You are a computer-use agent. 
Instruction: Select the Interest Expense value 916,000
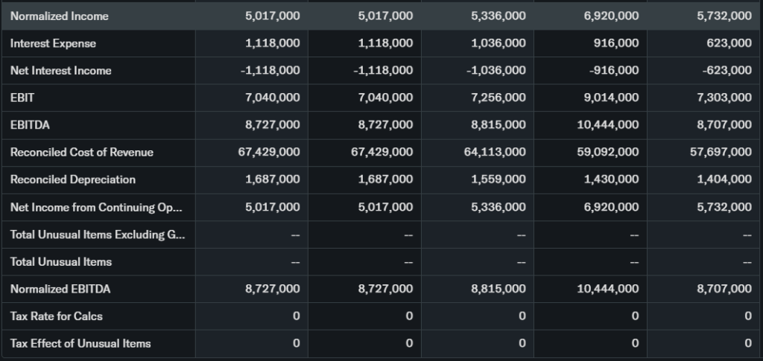click(616, 43)
